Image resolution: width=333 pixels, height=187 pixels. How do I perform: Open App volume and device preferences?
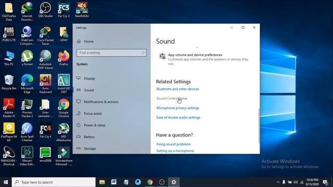tap(204, 59)
